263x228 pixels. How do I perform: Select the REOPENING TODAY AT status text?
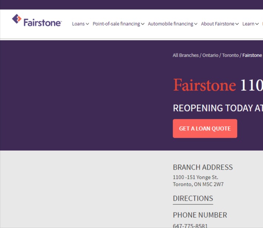tap(218, 108)
